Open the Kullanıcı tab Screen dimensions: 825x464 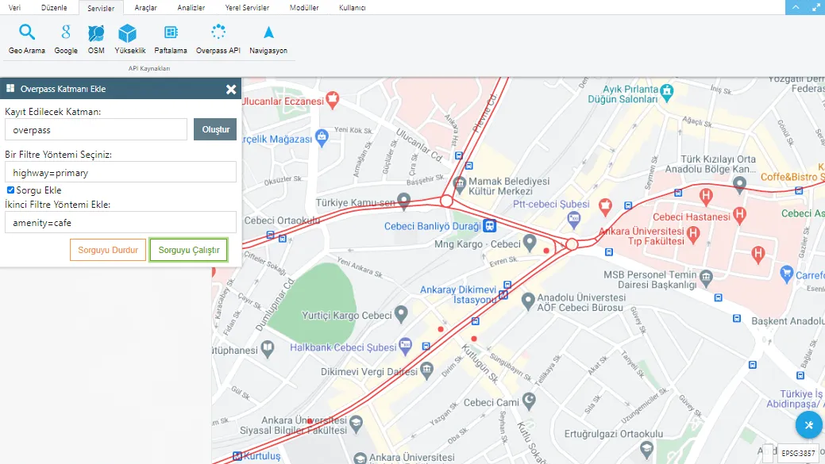[352, 7]
